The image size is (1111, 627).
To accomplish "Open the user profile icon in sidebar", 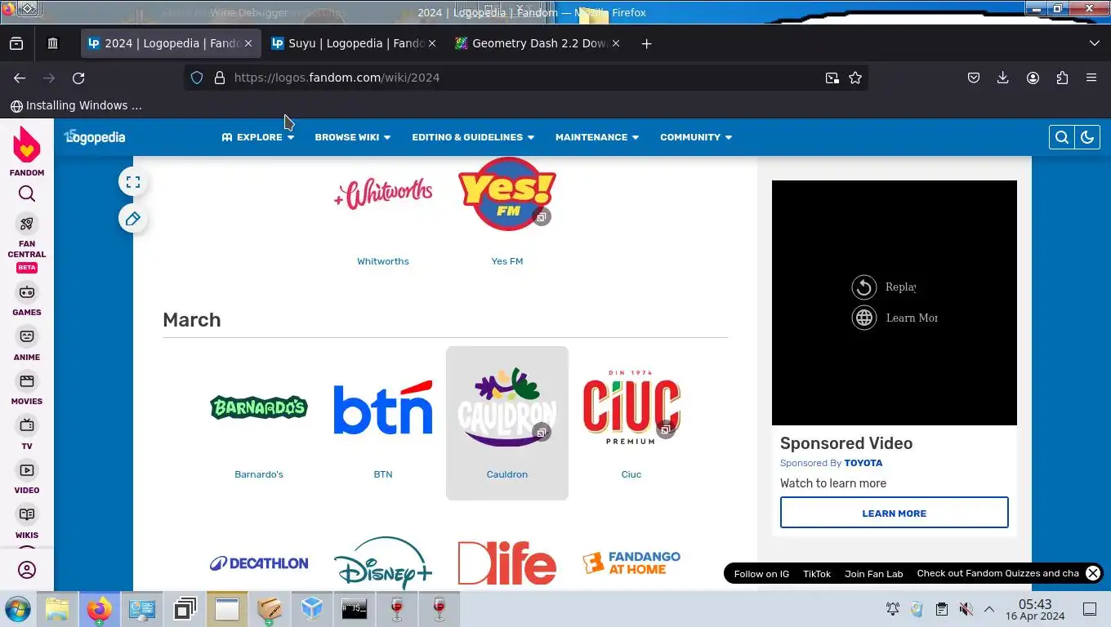I will tap(27, 570).
